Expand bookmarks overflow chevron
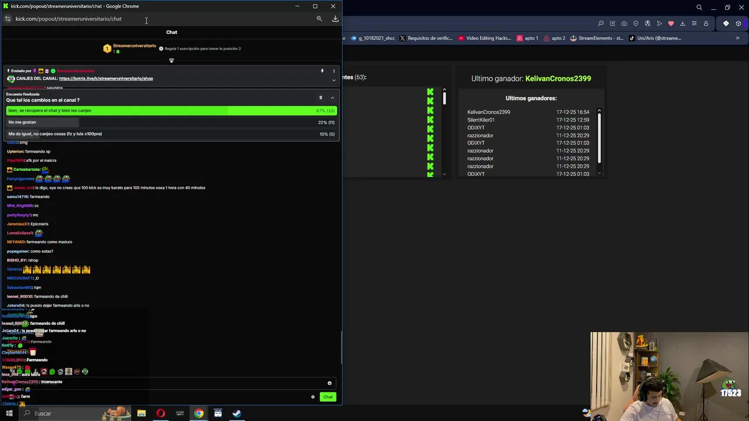 [x=737, y=38]
